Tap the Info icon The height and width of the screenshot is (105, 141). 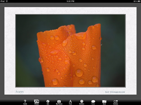(x=48, y=102)
